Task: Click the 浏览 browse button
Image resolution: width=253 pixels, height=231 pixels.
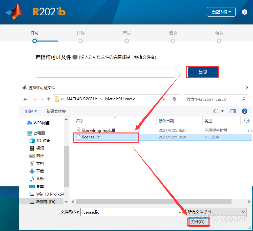Action: (203, 72)
